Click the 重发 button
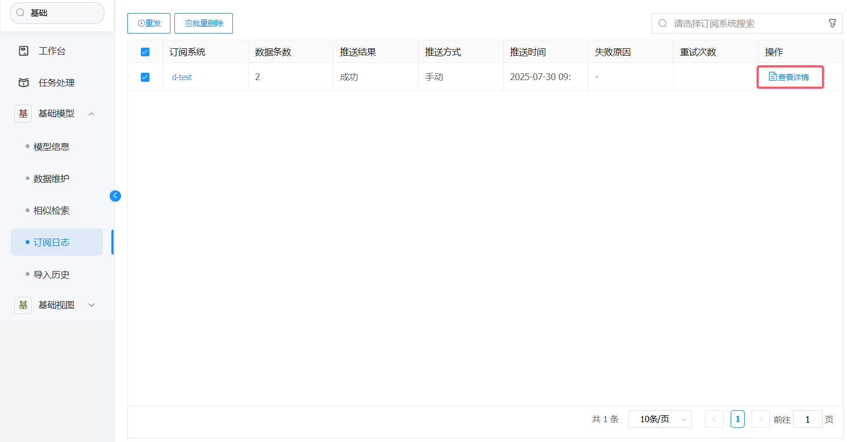Screen dimensions: 847x442 [x=149, y=23]
